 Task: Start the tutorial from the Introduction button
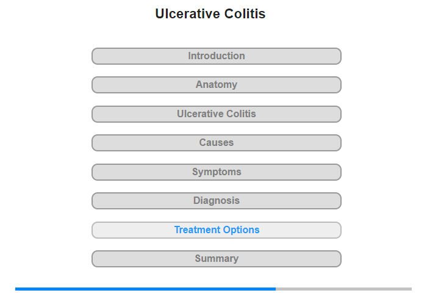click(x=216, y=56)
